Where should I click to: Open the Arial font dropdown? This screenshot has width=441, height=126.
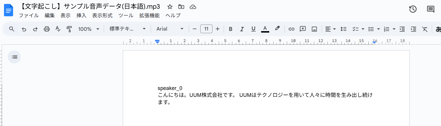click(x=170, y=29)
